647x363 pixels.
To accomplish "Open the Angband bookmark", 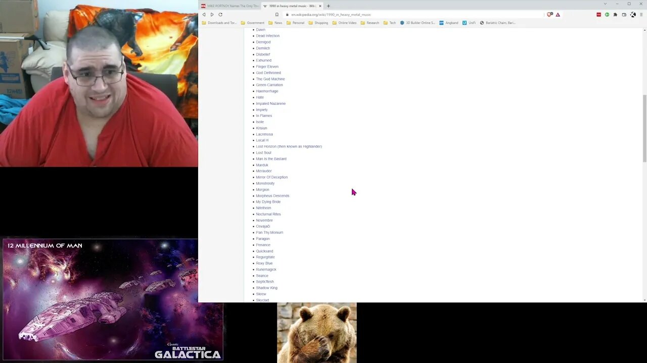I will point(449,23).
